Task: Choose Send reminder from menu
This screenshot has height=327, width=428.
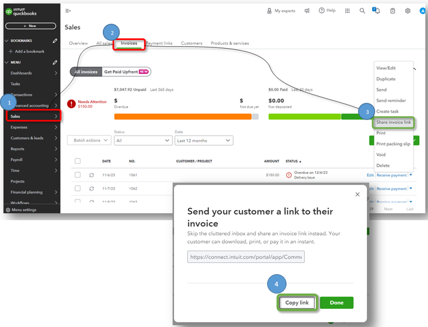Action: (391, 100)
